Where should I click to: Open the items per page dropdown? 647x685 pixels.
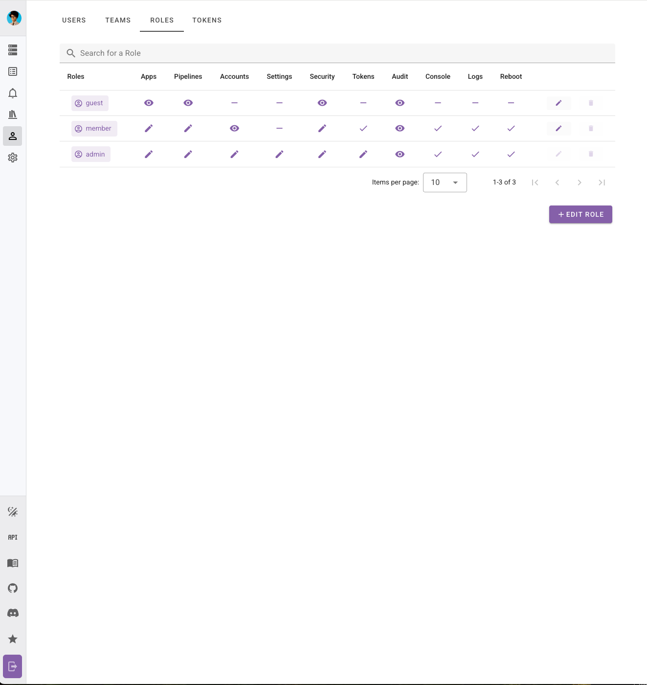[x=445, y=183]
